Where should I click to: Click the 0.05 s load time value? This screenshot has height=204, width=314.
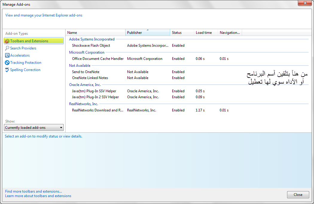tap(200, 91)
